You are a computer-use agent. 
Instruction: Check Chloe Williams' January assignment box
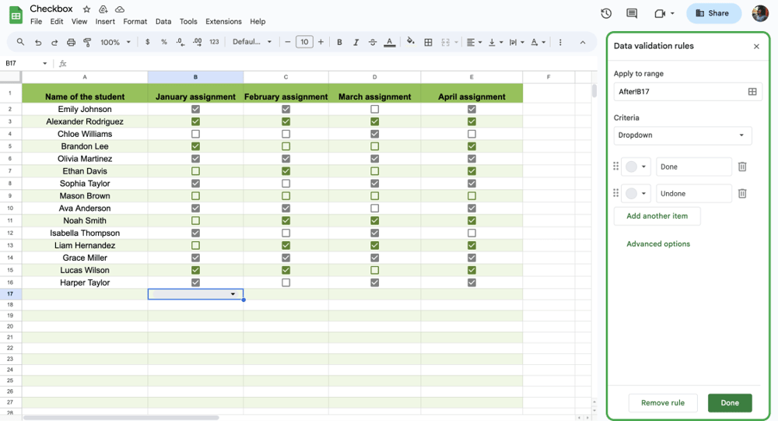pyautogui.click(x=195, y=134)
